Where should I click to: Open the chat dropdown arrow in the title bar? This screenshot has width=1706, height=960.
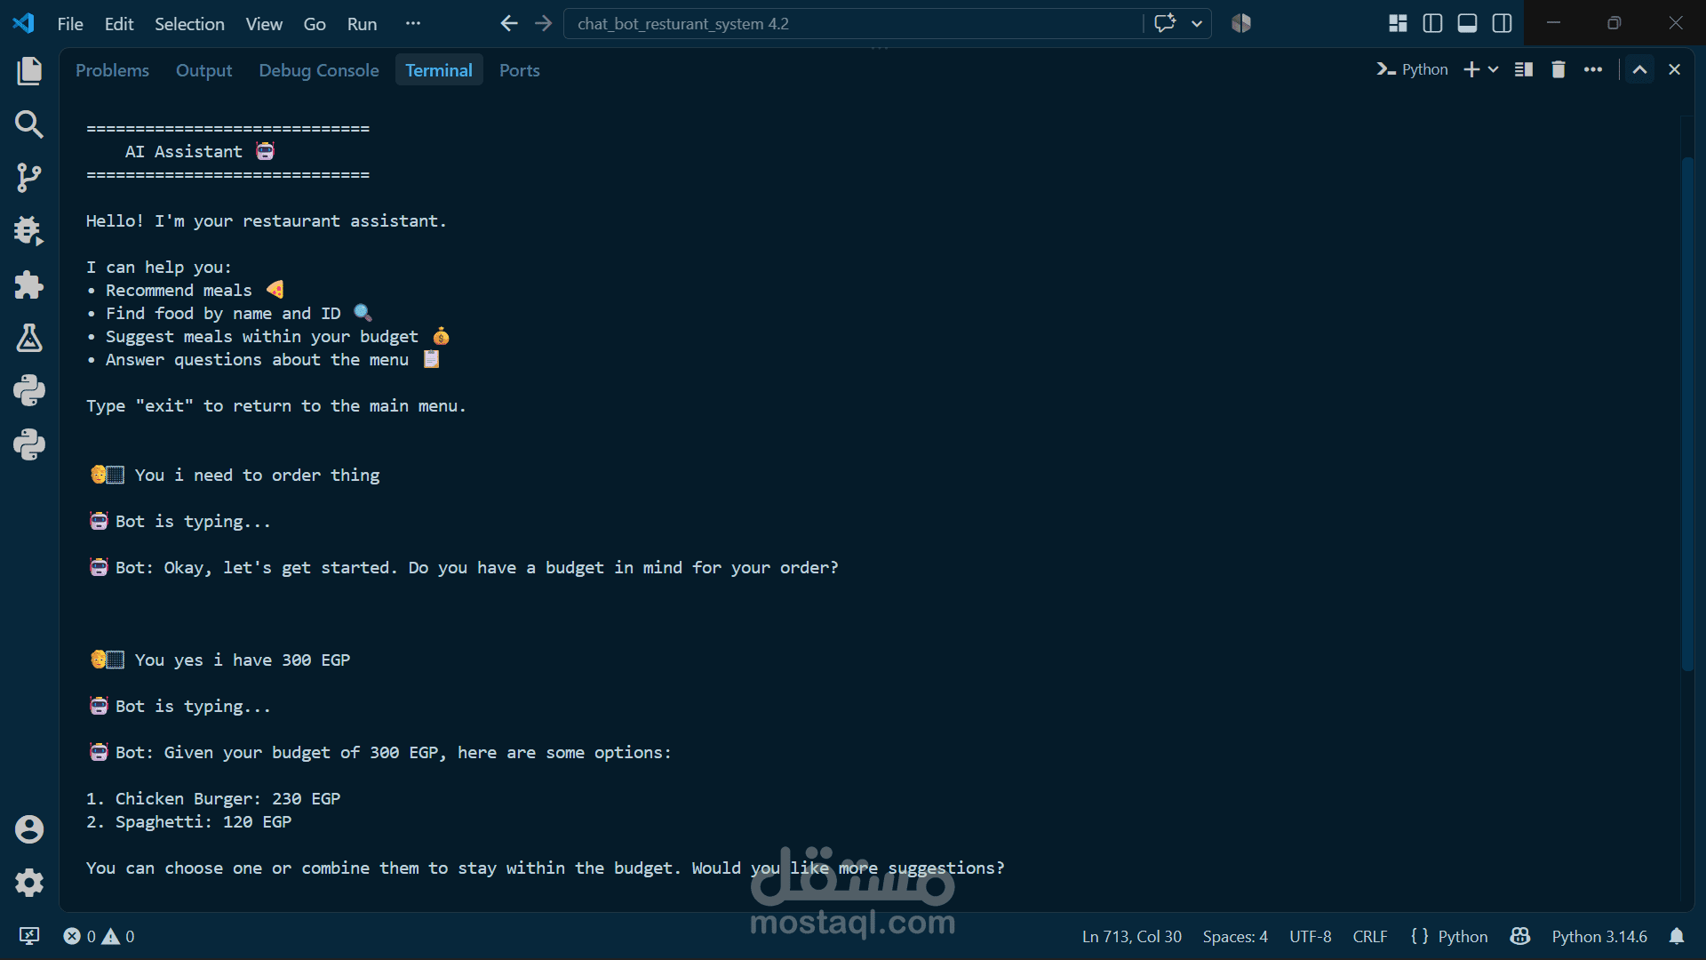point(1197,24)
